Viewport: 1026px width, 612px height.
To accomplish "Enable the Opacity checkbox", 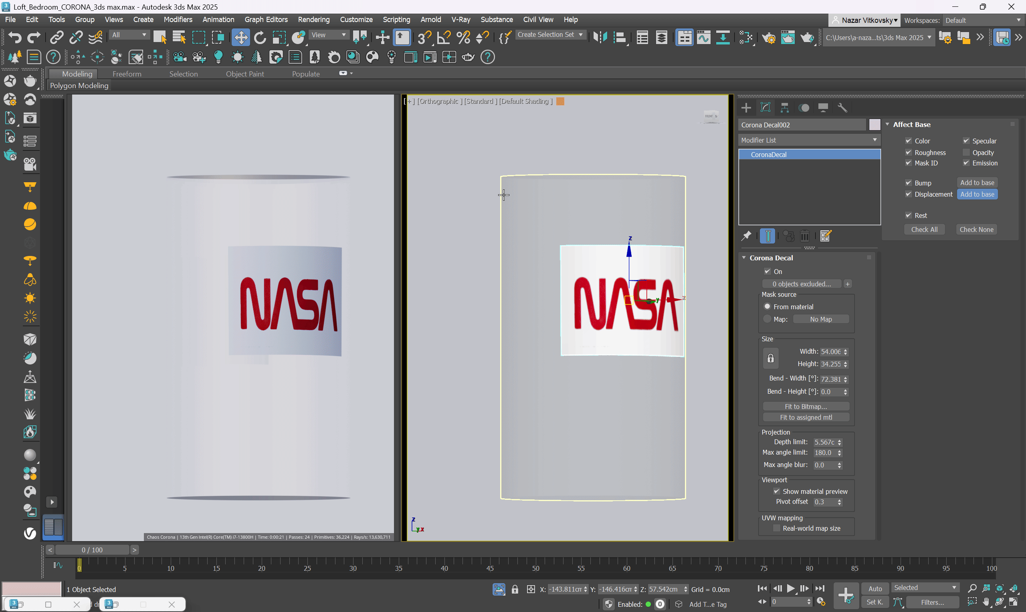I will (x=966, y=152).
